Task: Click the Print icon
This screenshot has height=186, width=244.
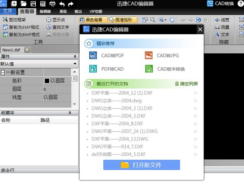Action: click(52, 4)
